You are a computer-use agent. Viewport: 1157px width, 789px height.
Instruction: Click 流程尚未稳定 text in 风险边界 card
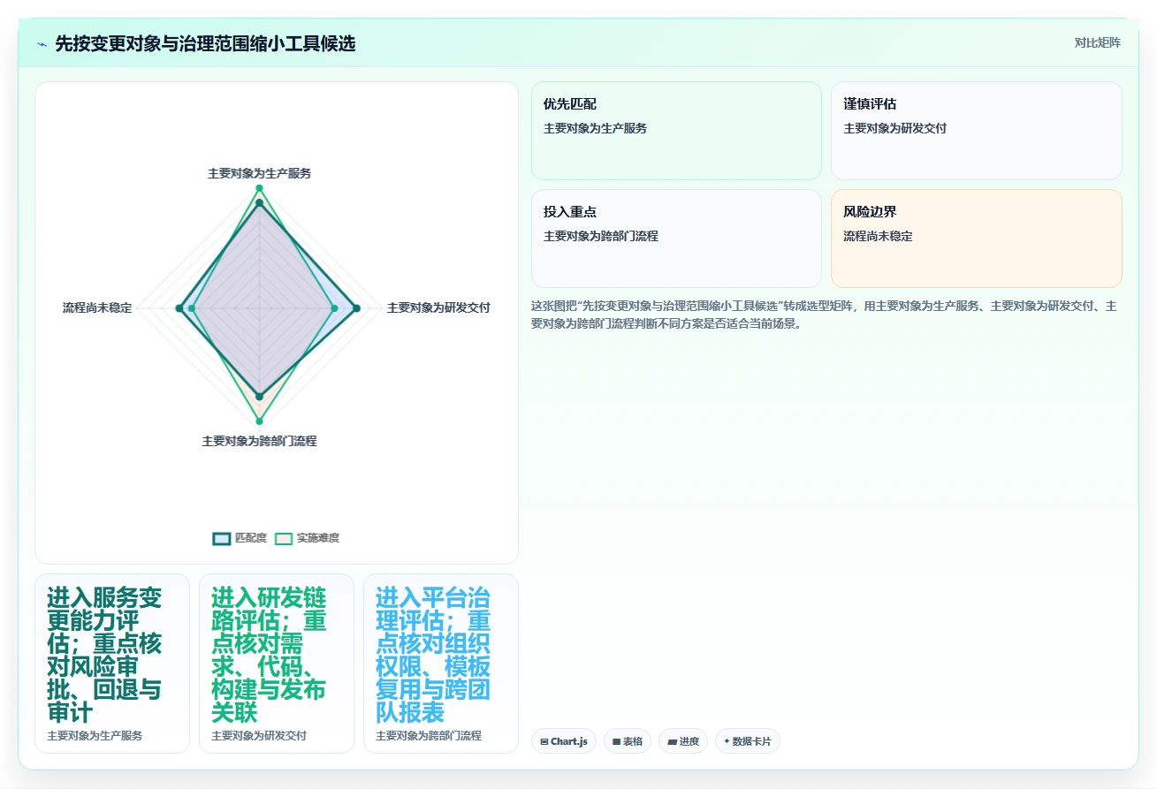[x=878, y=236]
